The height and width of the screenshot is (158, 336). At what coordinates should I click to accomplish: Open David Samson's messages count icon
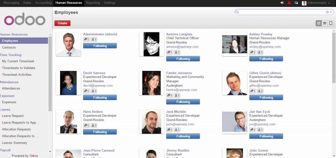pos(86,91)
